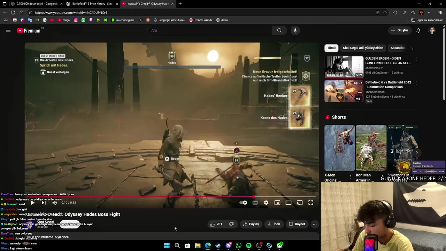Open Lunging FlameQuak bookmark
This screenshot has height=251, width=446.
tap(169, 20)
